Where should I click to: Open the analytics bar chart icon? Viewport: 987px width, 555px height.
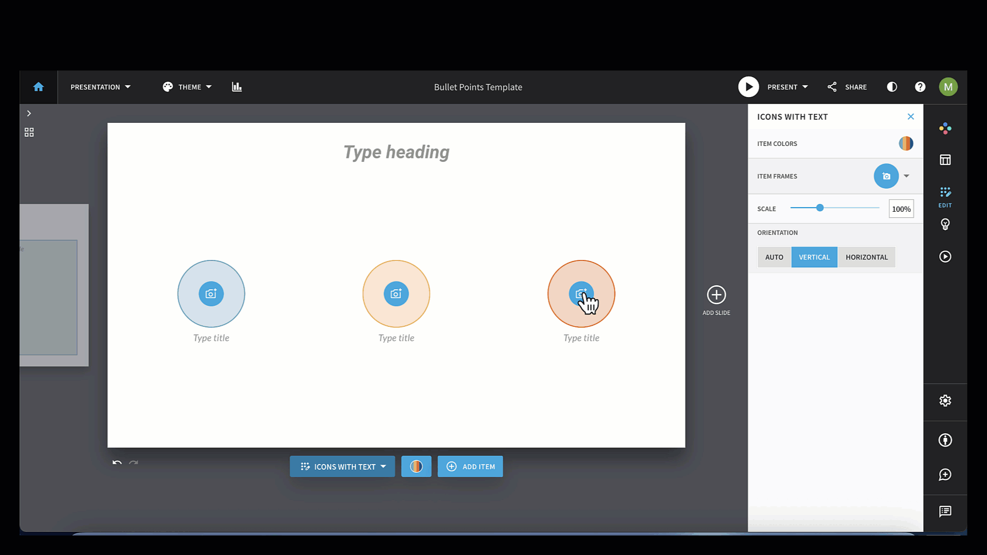click(x=236, y=87)
